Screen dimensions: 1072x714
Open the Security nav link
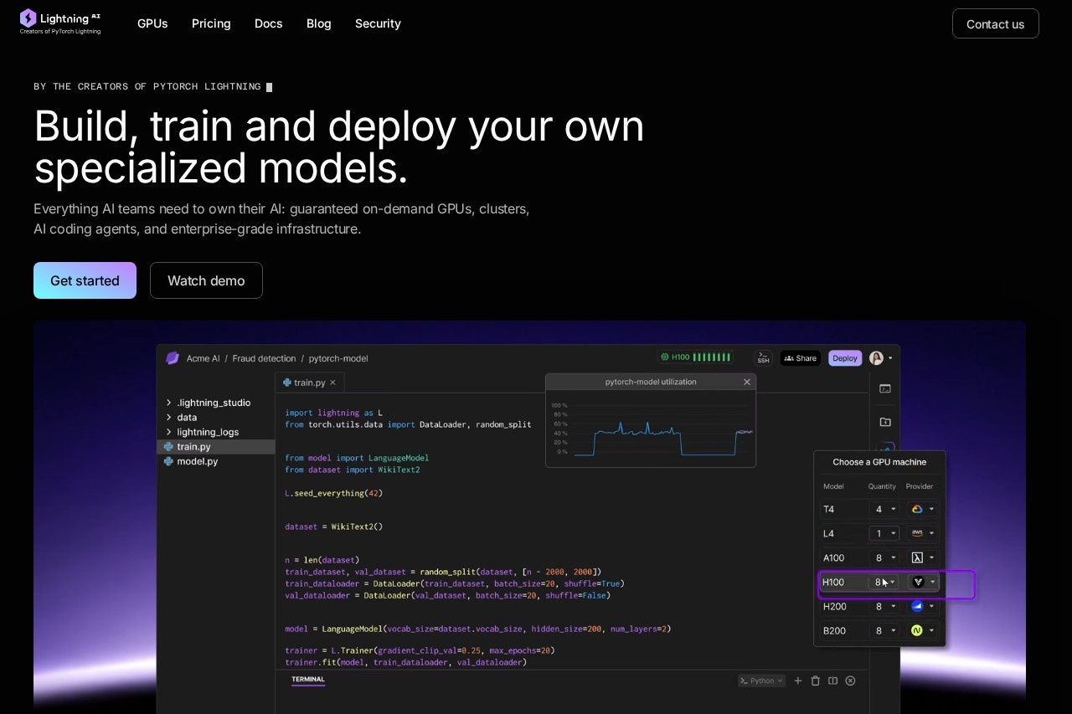pos(378,23)
